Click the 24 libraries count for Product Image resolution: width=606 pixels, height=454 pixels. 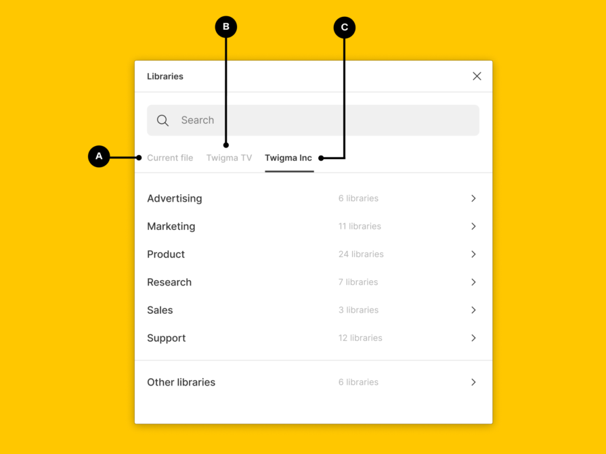[x=361, y=254]
